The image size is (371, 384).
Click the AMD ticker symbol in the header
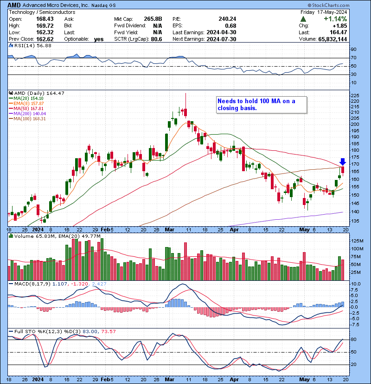coord(14,5)
